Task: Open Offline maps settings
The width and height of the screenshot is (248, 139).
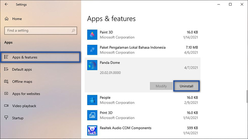Action: point(22,82)
